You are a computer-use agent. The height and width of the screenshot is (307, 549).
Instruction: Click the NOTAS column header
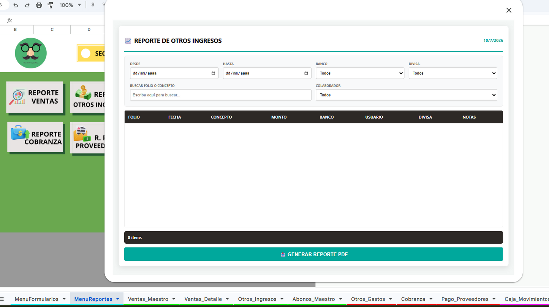point(469,117)
